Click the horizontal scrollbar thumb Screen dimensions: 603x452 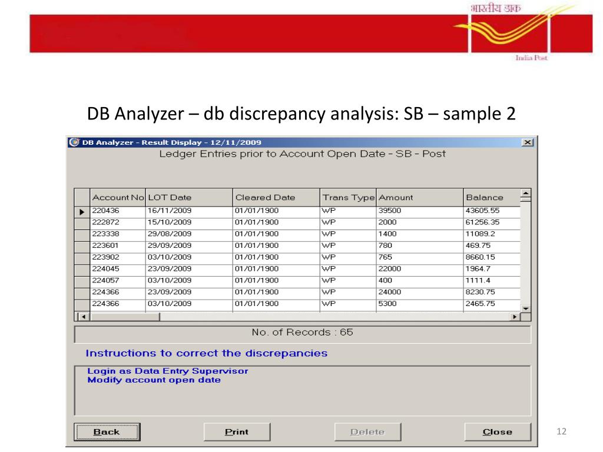click(124, 317)
